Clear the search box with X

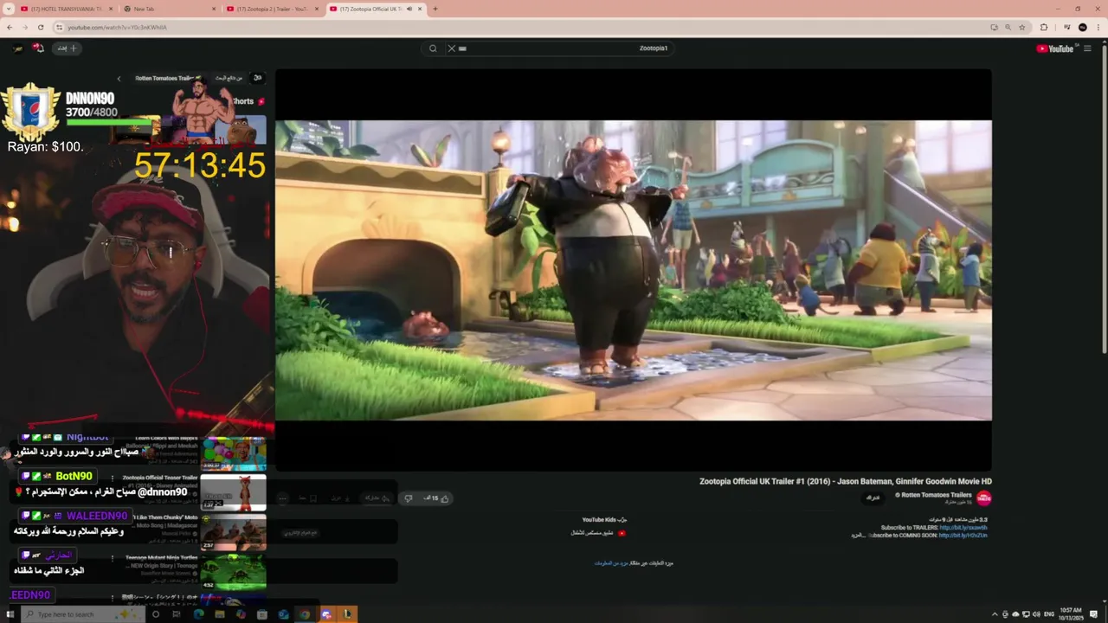pyautogui.click(x=451, y=48)
